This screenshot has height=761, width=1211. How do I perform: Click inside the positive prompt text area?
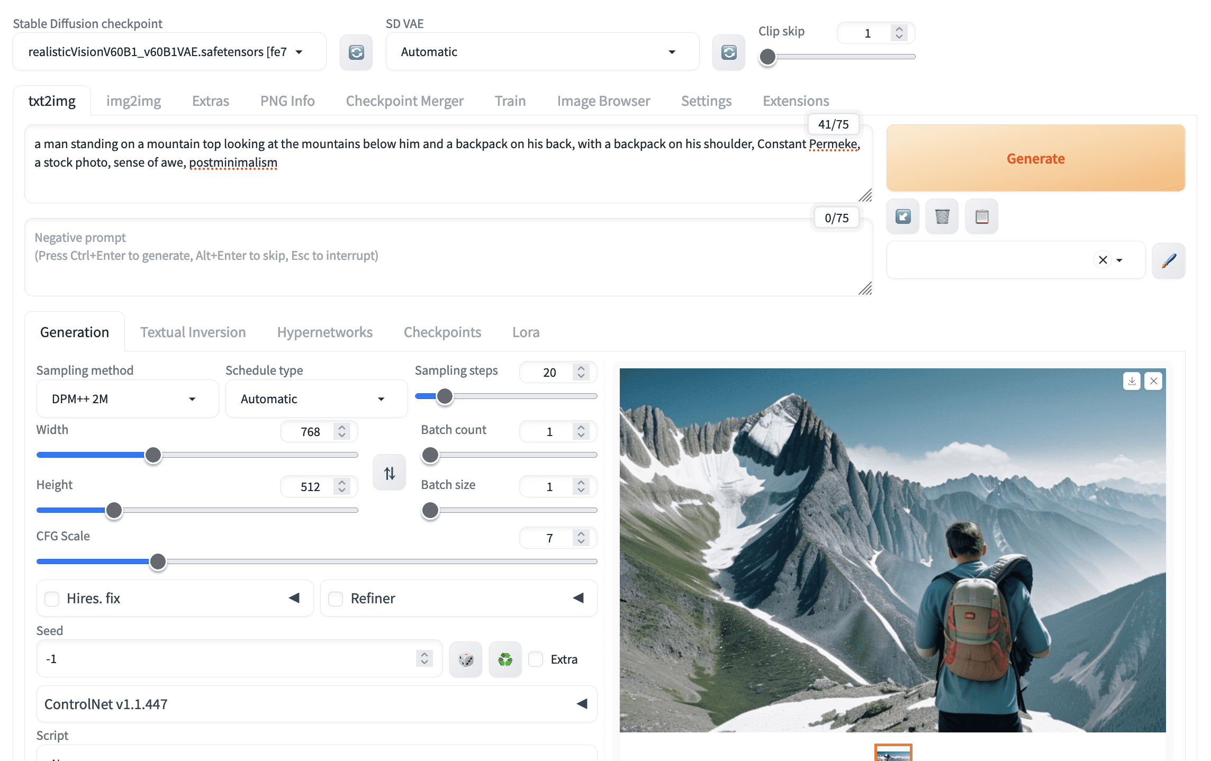click(448, 164)
